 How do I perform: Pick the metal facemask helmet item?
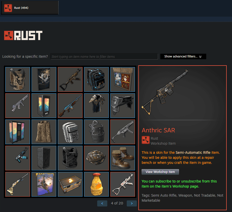click(96, 132)
